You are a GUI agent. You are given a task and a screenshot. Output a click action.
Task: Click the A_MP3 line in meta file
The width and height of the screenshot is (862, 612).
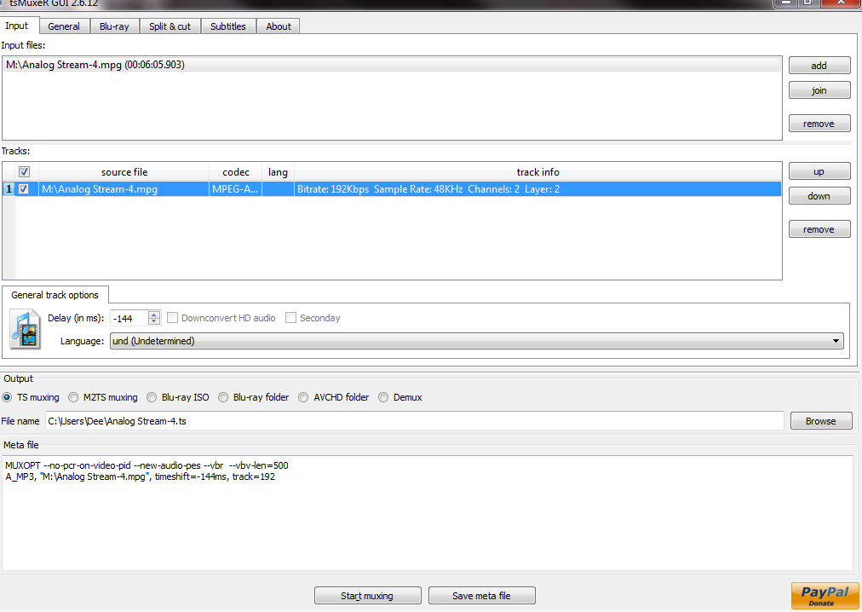tap(141, 476)
